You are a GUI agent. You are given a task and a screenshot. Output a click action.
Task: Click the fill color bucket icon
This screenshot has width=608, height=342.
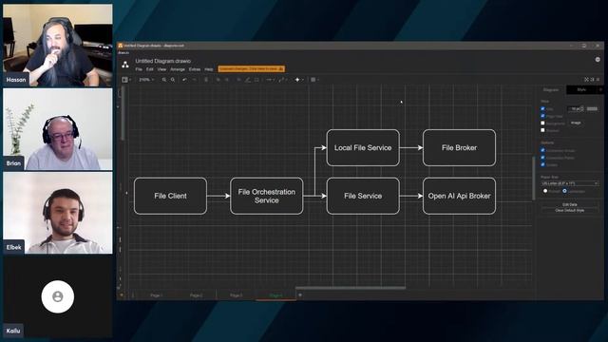pos(238,80)
